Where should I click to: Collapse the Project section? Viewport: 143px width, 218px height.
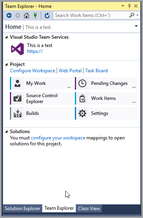click(x=6, y=64)
